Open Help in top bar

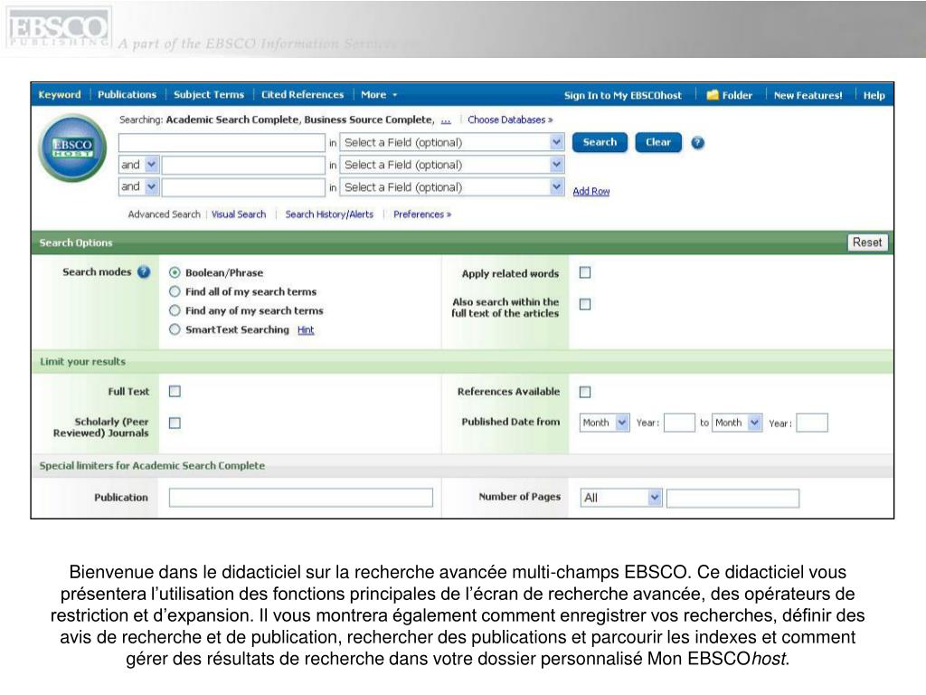874,95
